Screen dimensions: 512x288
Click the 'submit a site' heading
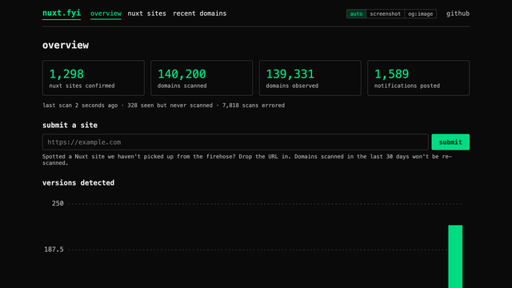tap(70, 126)
